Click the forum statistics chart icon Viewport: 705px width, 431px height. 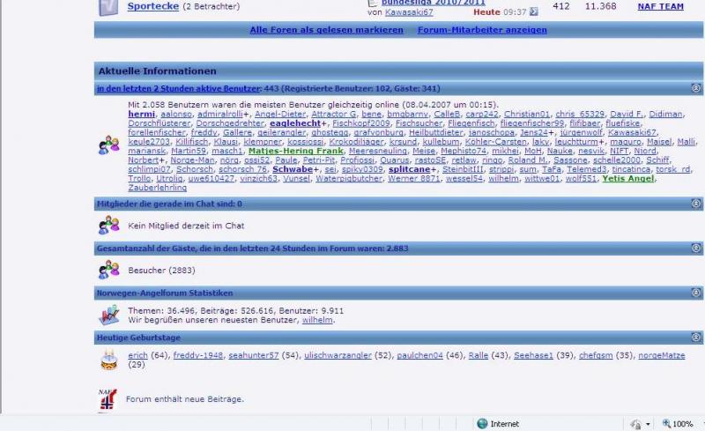(x=109, y=315)
